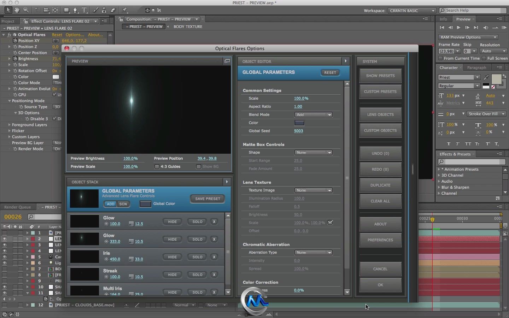Open the Aberration Type dropdown
This screenshot has height=318, width=509.
pyautogui.click(x=313, y=252)
